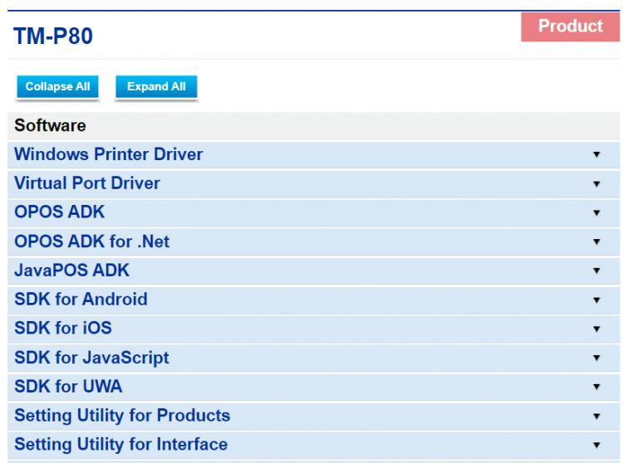Select the OPOS ADK title text

(60, 212)
